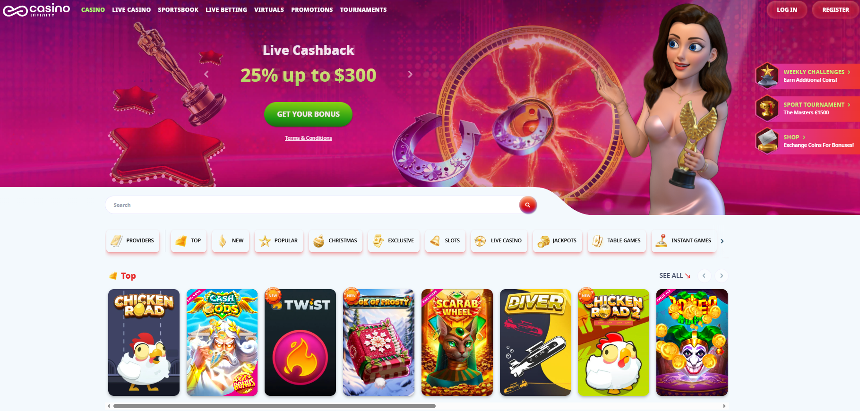Click the Get Your Bonus button

click(308, 114)
